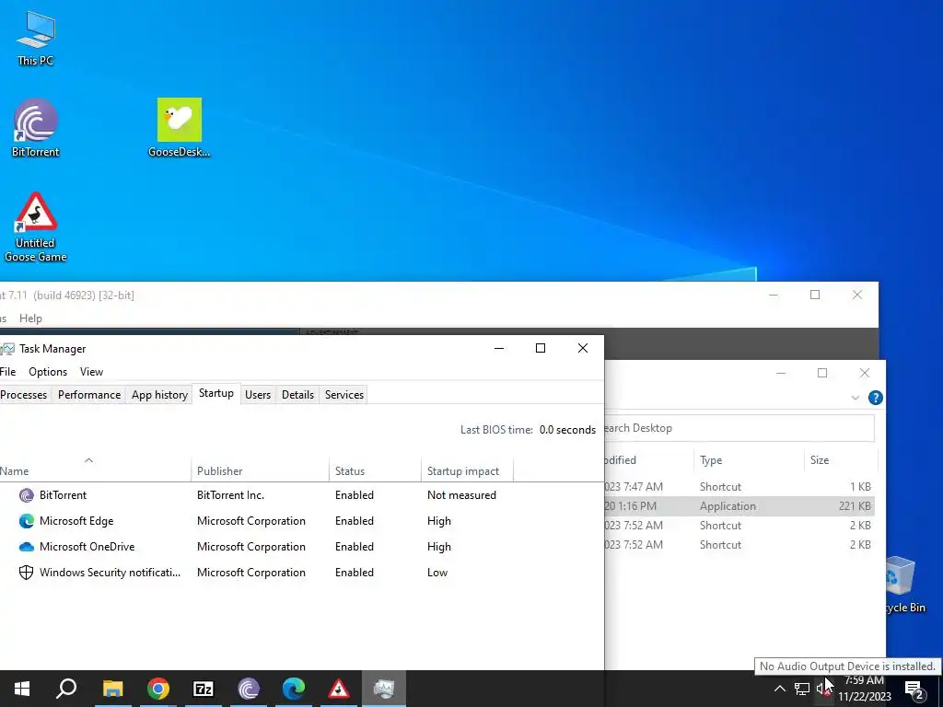Click the File Explorer help question mark icon
943x707 pixels.
pyautogui.click(x=876, y=398)
